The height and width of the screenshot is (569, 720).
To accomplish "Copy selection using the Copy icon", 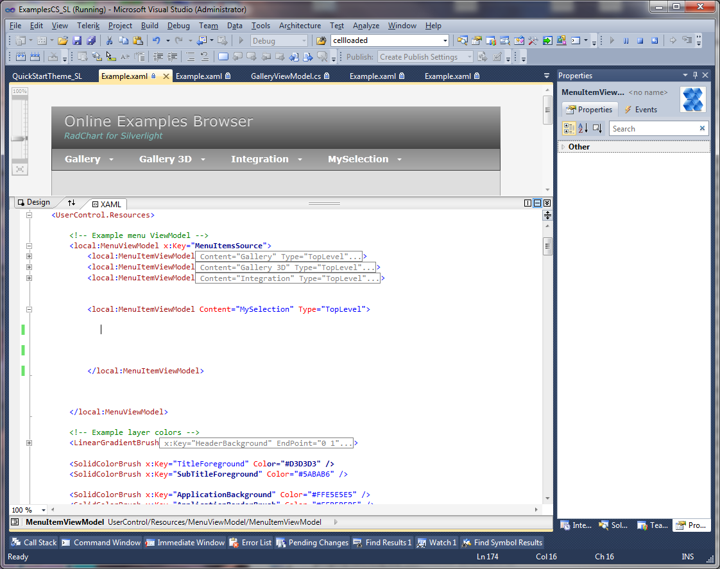I will [123, 40].
